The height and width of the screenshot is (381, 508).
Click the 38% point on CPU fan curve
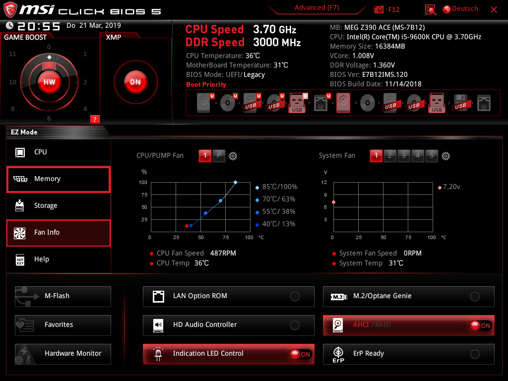[206, 213]
